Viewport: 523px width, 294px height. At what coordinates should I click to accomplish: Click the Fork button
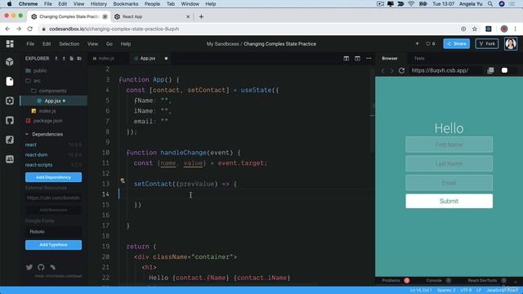pyautogui.click(x=487, y=43)
